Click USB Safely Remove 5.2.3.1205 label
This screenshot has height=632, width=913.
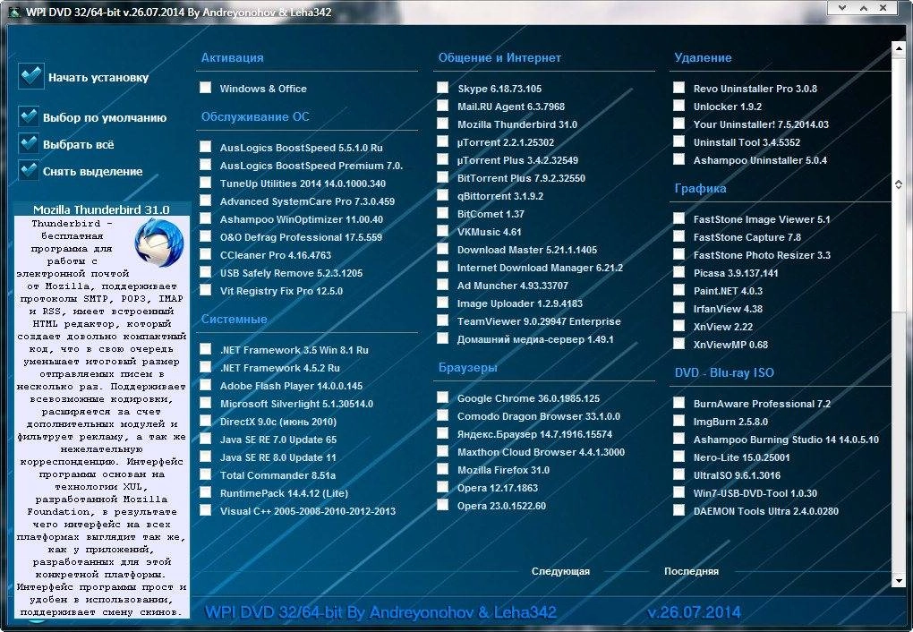[x=291, y=273]
